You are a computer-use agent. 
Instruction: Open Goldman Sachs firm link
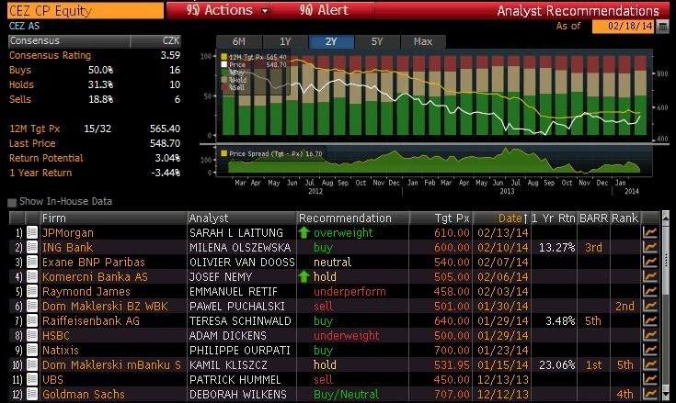84,394
